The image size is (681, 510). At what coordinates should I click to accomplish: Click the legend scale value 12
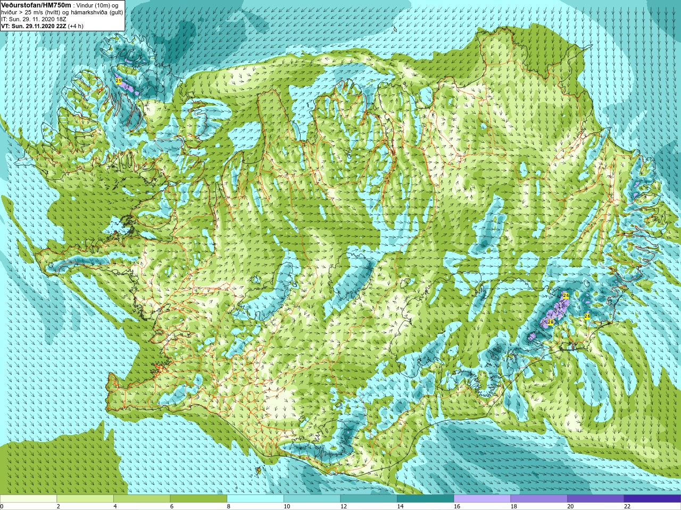point(344,507)
